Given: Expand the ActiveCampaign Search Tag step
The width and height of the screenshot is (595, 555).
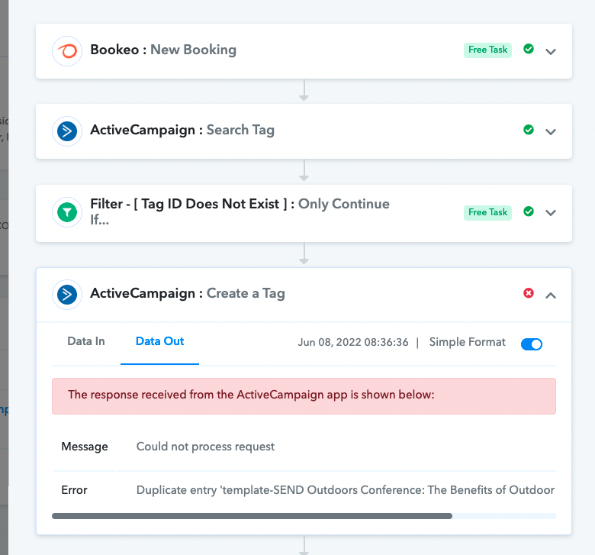Looking at the screenshot, I should coord(551,132).
